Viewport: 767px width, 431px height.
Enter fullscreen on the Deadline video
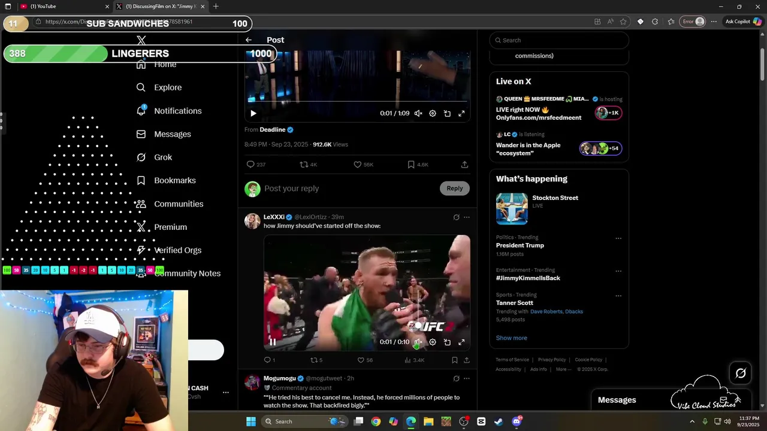(x=461, y=113)
